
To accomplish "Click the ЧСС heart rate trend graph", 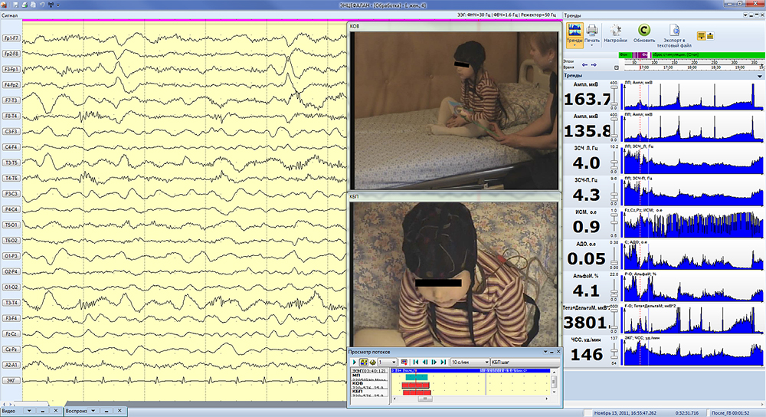I will pyautogui.click(x=694, y=350).
